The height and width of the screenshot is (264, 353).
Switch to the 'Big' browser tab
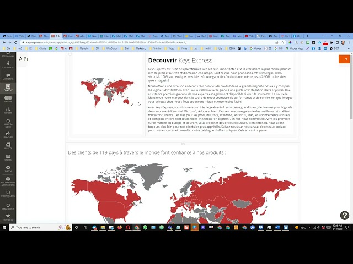(286, 36)
